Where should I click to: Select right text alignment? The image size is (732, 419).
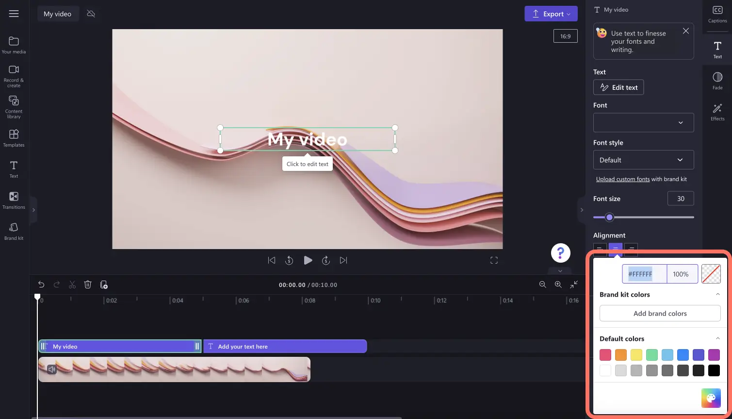631,249
